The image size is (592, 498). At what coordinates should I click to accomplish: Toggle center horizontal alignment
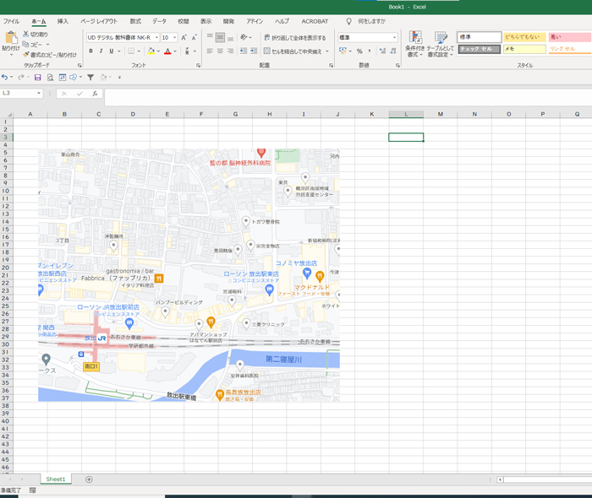[x=220, y=51]
